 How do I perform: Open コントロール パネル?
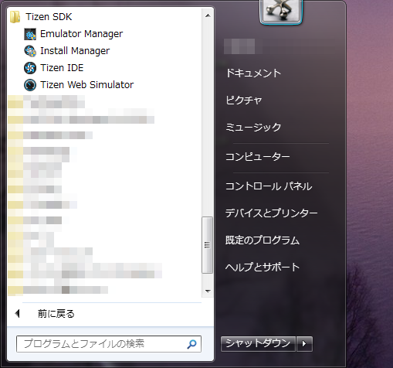[x=269, y=186]
